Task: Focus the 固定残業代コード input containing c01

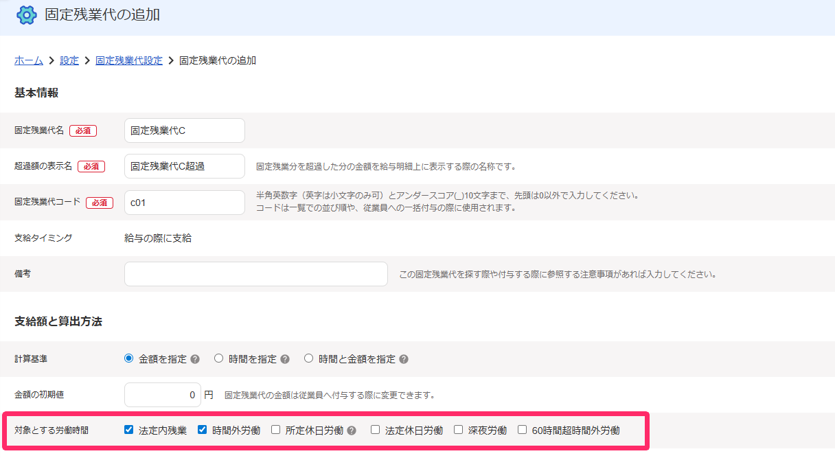Action: (185, 203)
